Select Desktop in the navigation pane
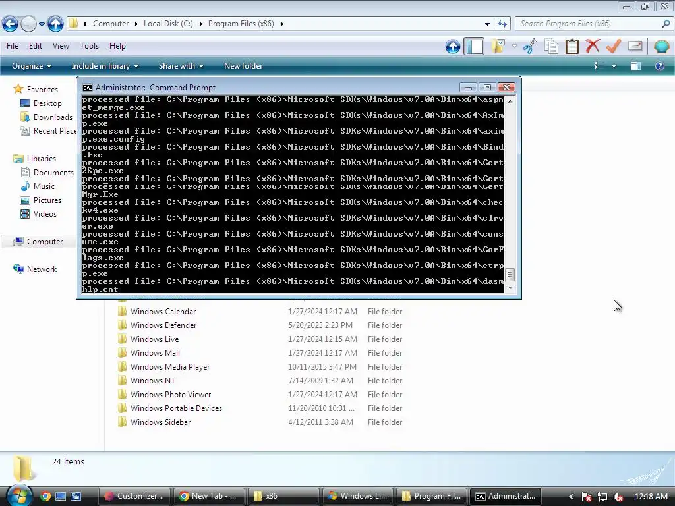The image size is (675, 506). (x=47, y=103)
